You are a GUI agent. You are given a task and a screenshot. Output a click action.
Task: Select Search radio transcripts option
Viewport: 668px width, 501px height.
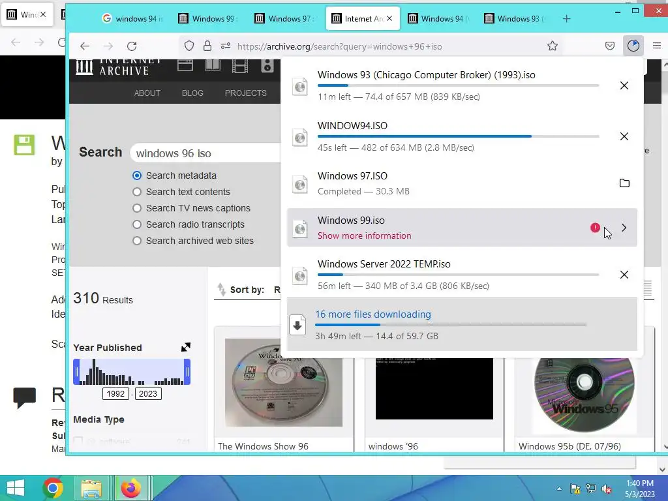pyautogui.click(x=137, y=224)
